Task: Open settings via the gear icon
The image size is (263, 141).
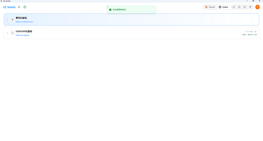Action: tap(19, 7)
